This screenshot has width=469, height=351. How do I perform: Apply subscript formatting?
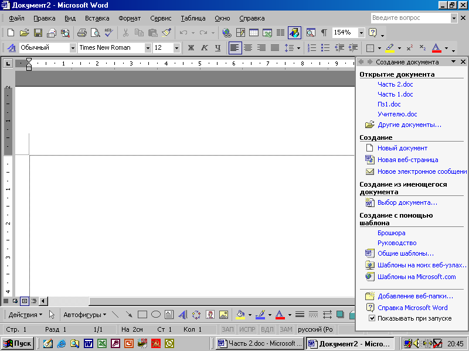click(x=423, y=48)
